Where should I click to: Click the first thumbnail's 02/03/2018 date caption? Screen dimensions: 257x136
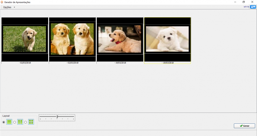[25, 63]
